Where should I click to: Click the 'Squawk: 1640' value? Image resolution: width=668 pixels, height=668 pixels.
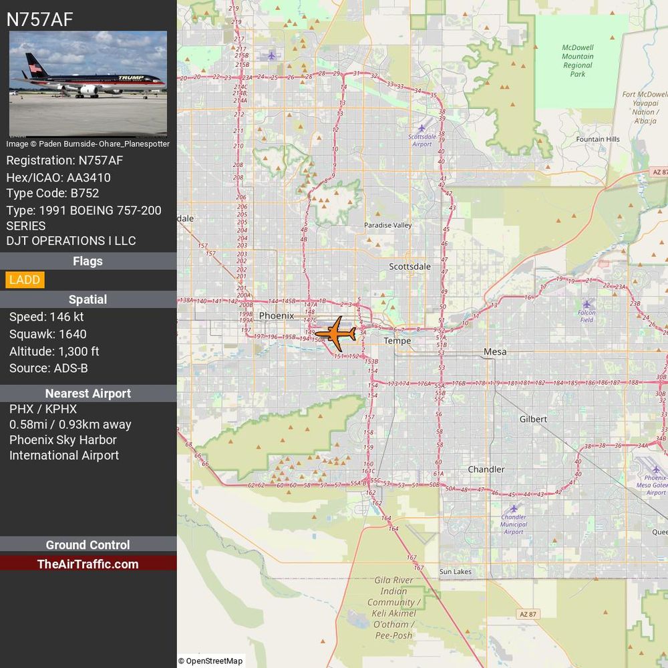47,334
